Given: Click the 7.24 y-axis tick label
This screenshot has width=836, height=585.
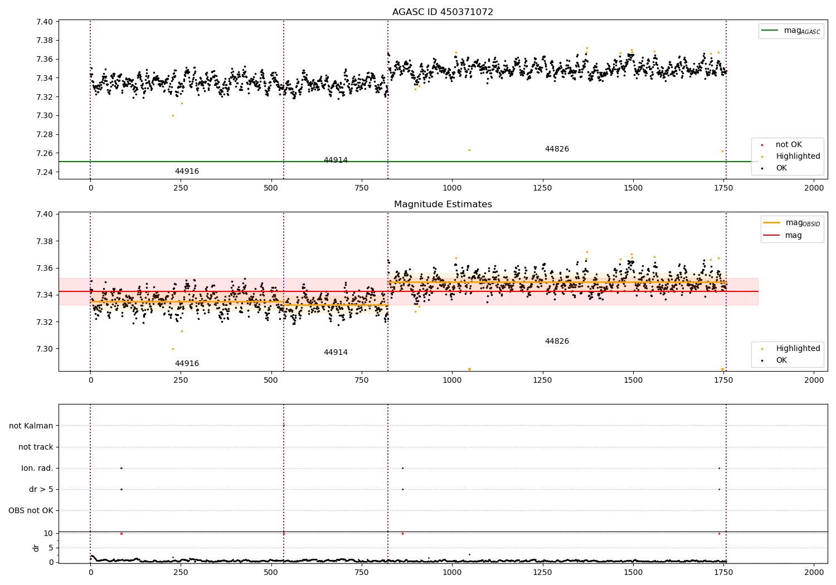Looking at the screenshot, I should tap(45, 172).
